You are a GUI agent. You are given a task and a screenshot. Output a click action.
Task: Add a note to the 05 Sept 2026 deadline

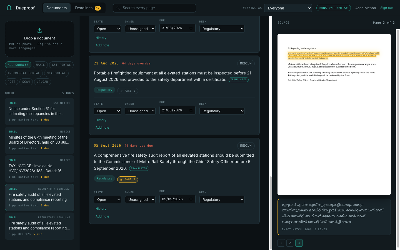[102, 216]
